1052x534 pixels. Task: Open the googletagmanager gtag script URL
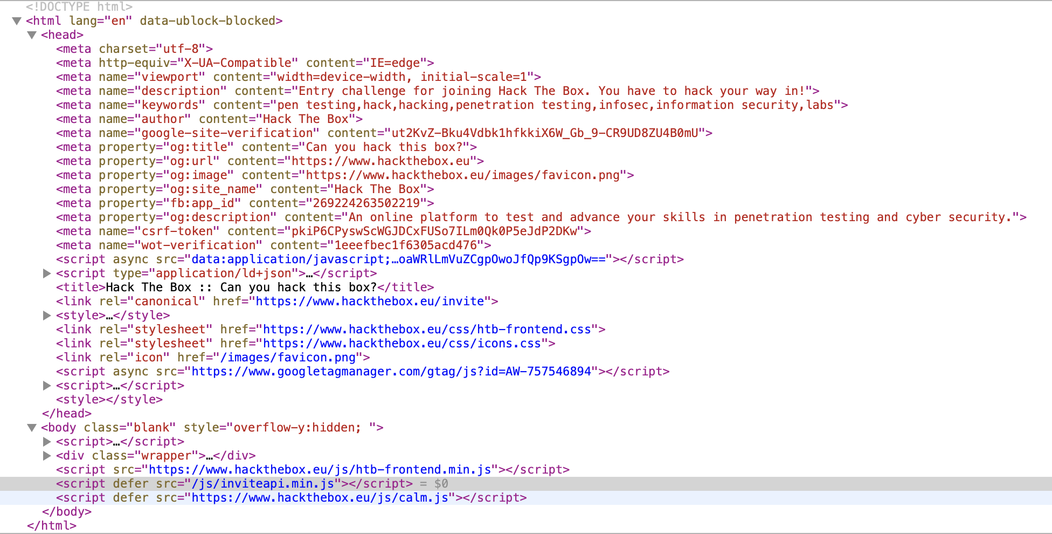391,372
